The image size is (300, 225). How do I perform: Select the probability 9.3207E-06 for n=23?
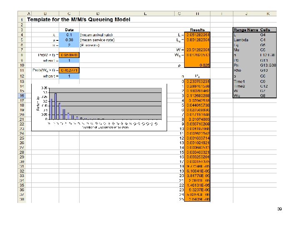click(x=197, y=190)
